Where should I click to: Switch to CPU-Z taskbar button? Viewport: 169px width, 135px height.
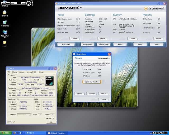point(36,133)
